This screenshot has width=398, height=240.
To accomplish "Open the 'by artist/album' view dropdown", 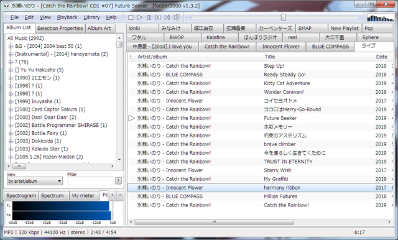I will pyautogui.click(x=35, y=181).
